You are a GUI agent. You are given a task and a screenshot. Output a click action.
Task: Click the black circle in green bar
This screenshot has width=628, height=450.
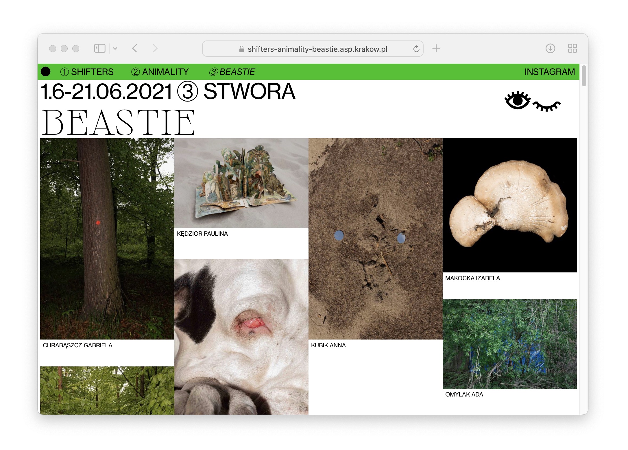coord(46,72)
